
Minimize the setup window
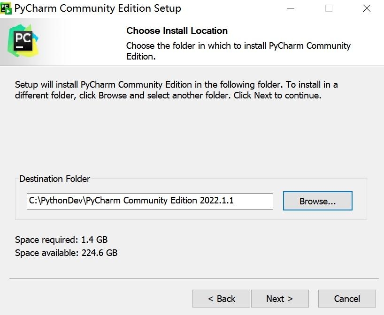[290, 8]
